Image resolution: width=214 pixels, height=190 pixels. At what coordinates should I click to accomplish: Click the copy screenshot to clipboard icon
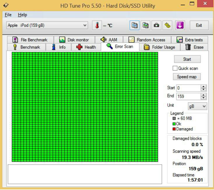[x=145, y=25]
